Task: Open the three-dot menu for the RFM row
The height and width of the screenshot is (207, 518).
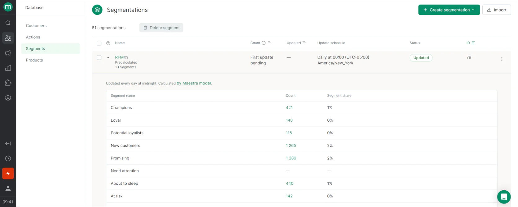Action: tap(502, 59)
